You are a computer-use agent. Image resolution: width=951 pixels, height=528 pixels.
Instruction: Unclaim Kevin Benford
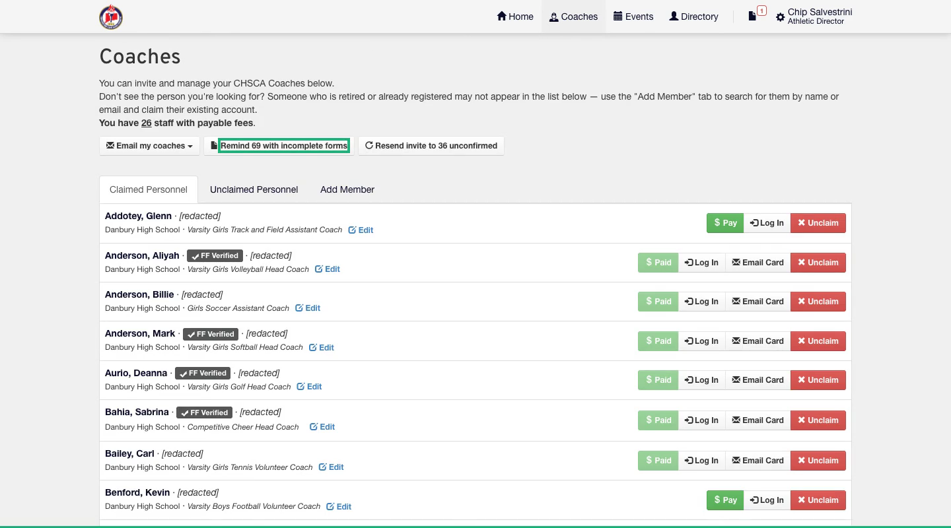[818, 500]
